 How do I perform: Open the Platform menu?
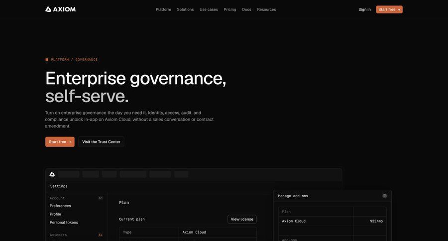tap(163, 9)
